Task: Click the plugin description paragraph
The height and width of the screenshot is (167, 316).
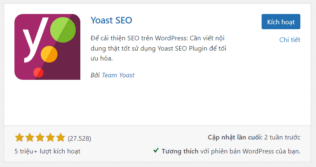Action: point(158,48)
